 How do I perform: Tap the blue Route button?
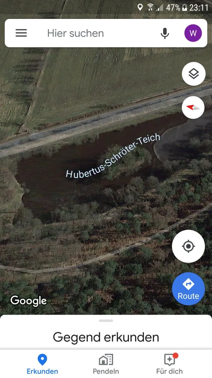coord(188,289)
